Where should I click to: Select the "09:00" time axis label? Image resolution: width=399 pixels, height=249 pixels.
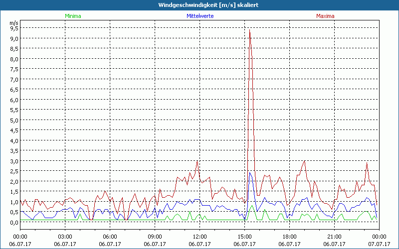point(155,237)
